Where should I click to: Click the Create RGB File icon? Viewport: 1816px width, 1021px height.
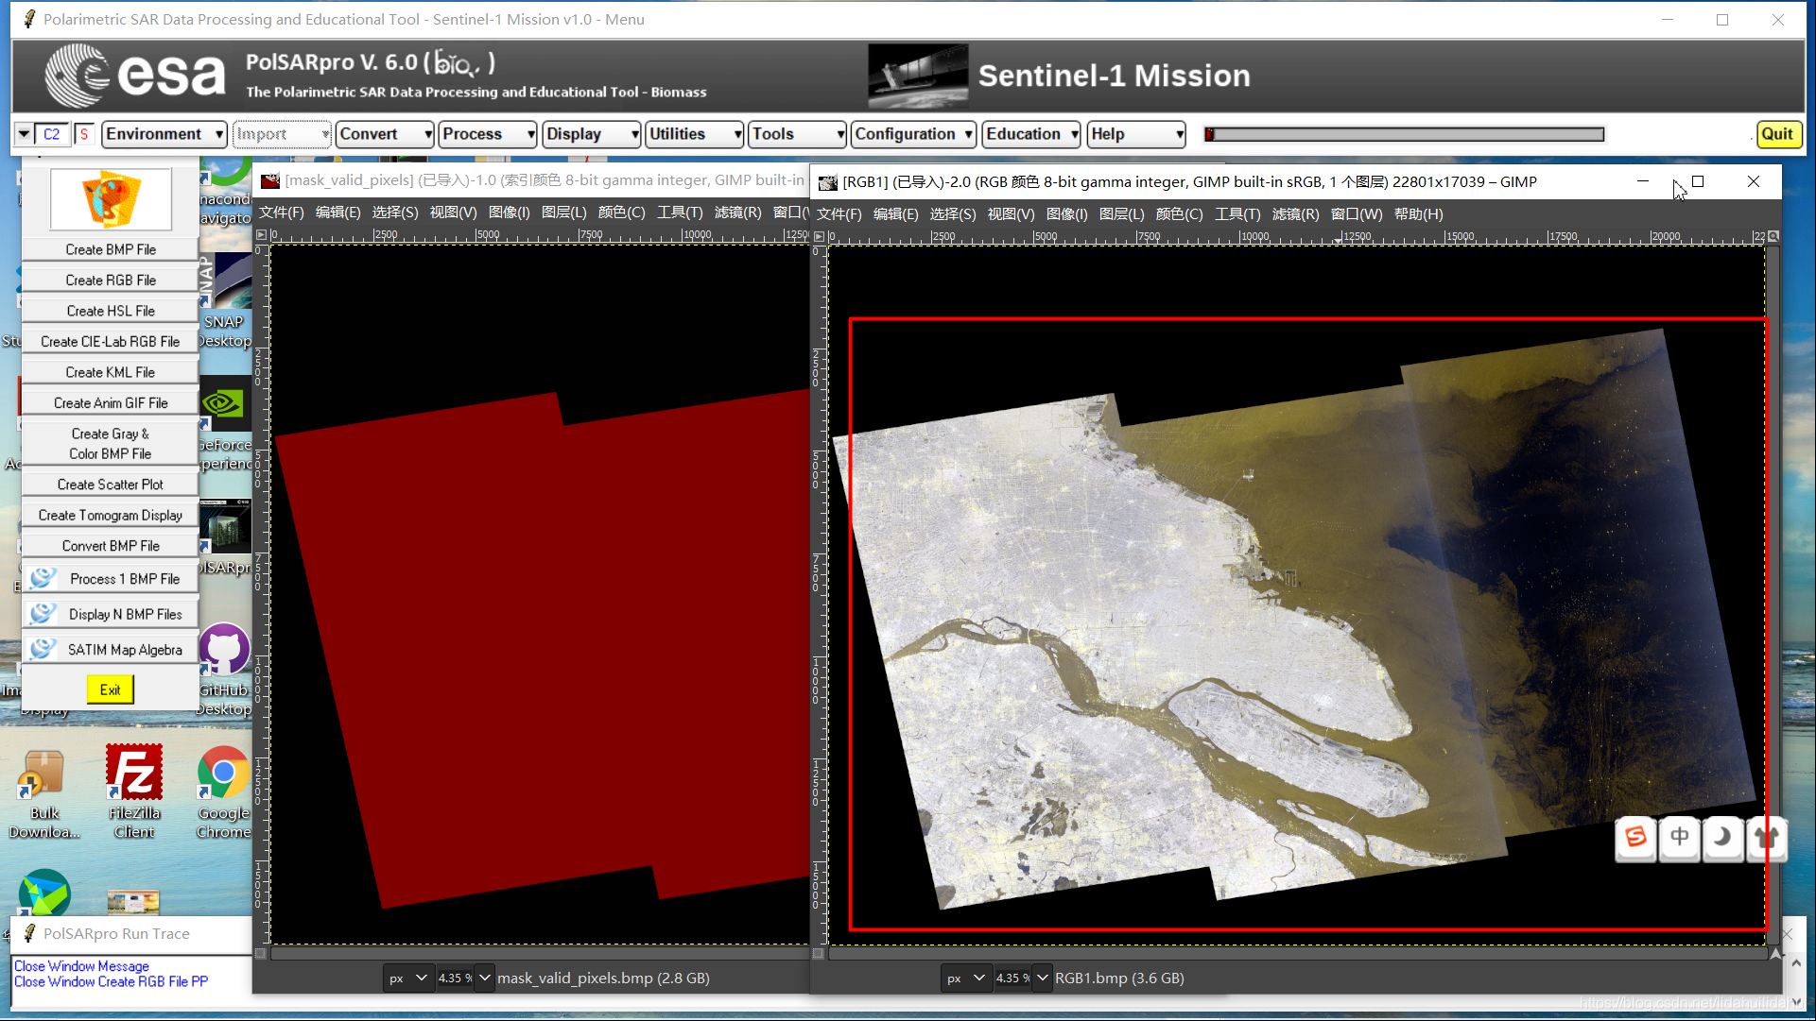click(x=110, y=280)
